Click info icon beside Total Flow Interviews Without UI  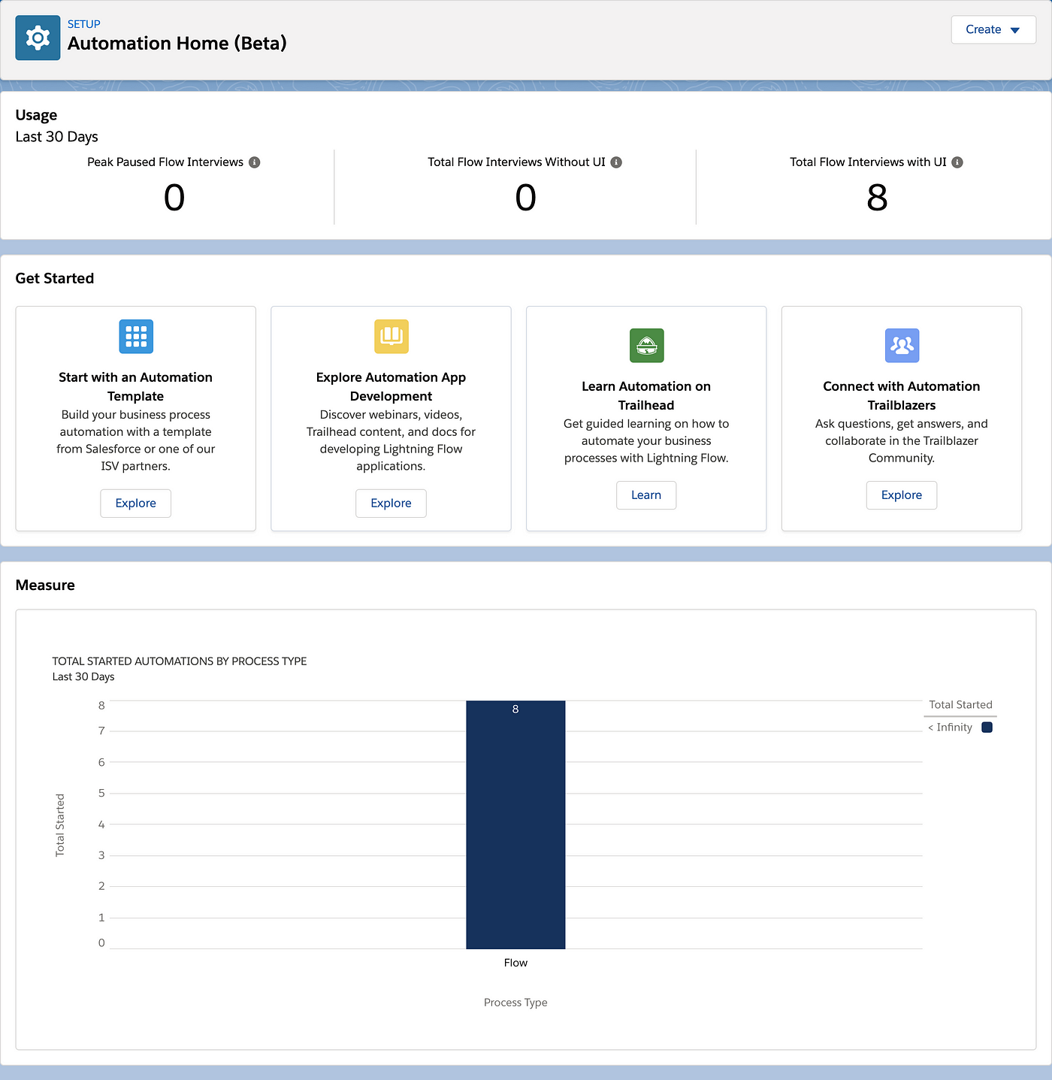616,162
